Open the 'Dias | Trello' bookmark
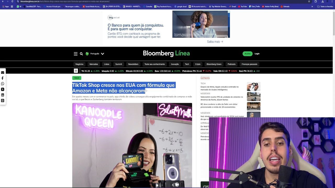335x188 pixels. pos(254,7)
